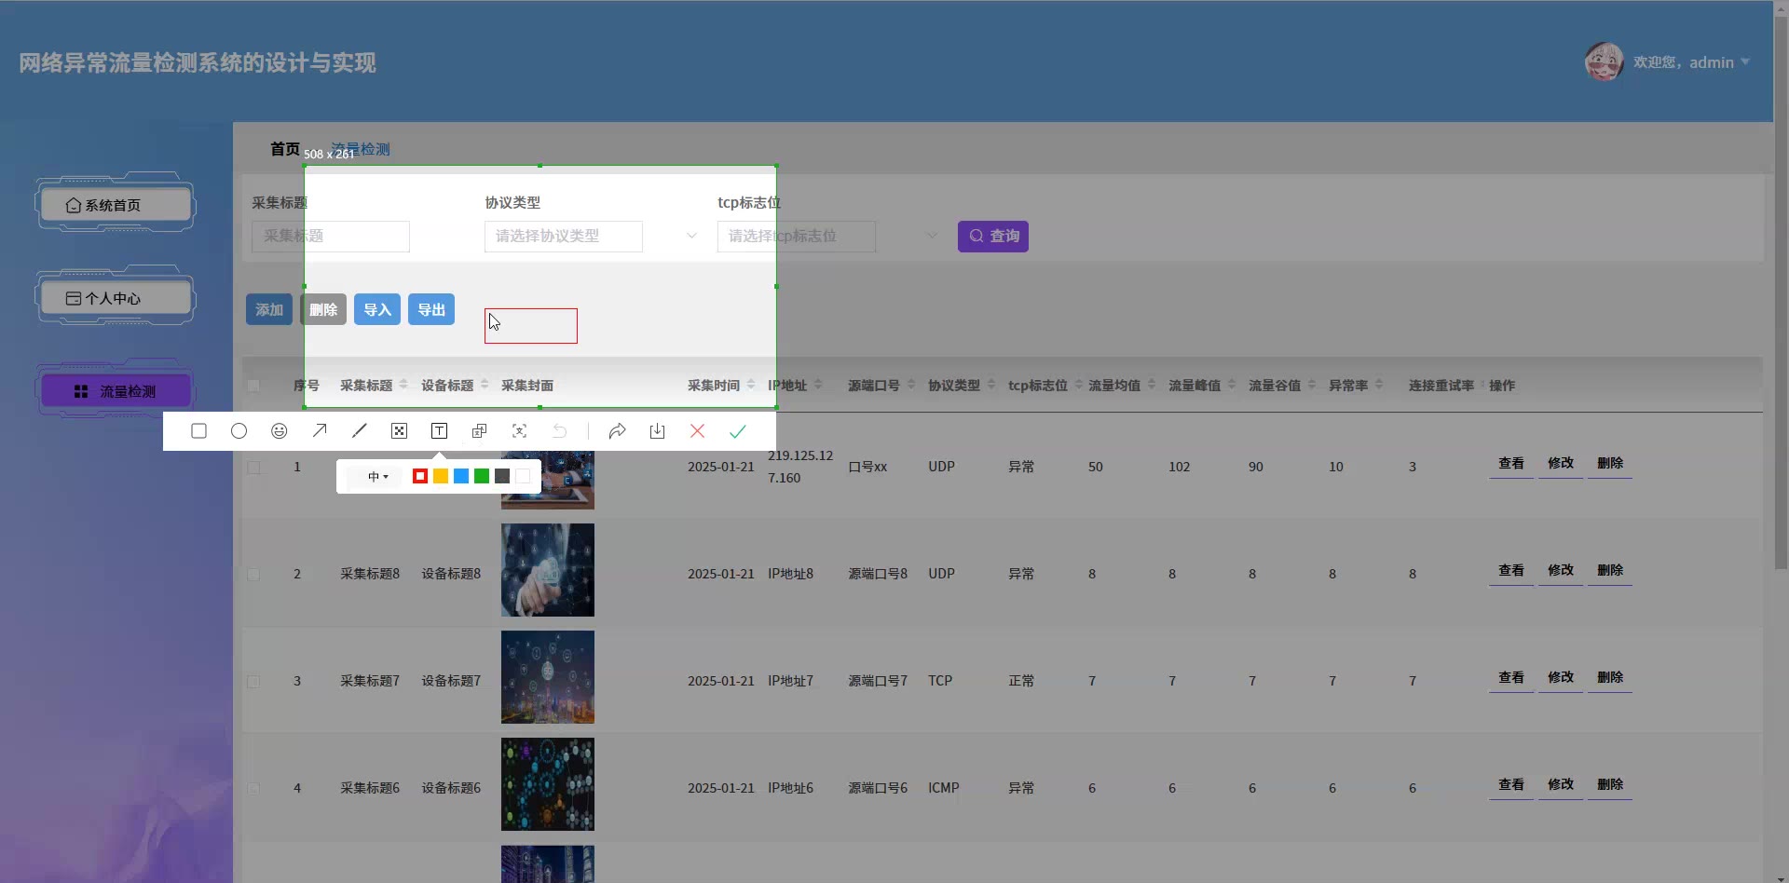Select the arrow drawing tool
1789x883 pixels.
(x=320, y=431)
